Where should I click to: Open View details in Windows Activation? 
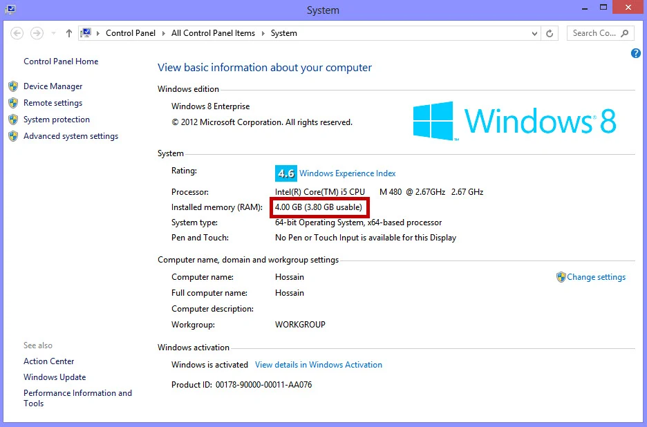[x=319, y=365]
